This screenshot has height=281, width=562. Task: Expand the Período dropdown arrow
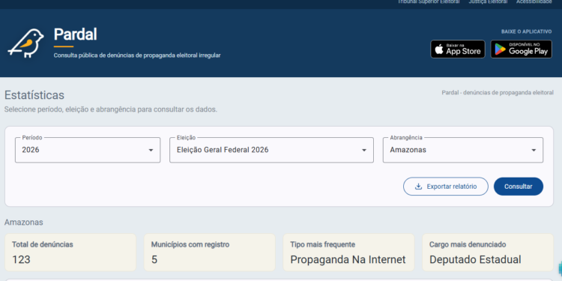point(151,150)
